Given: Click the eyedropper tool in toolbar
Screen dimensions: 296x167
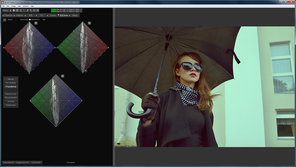Looking at the screenshot, I should coord(27,10).
